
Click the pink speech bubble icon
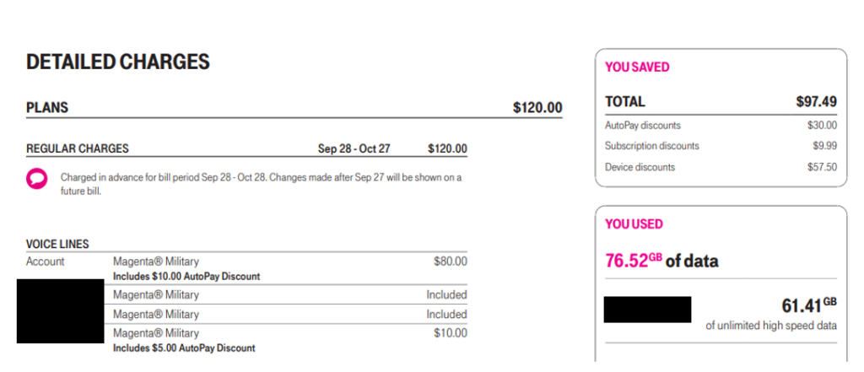tap(37, 179)
